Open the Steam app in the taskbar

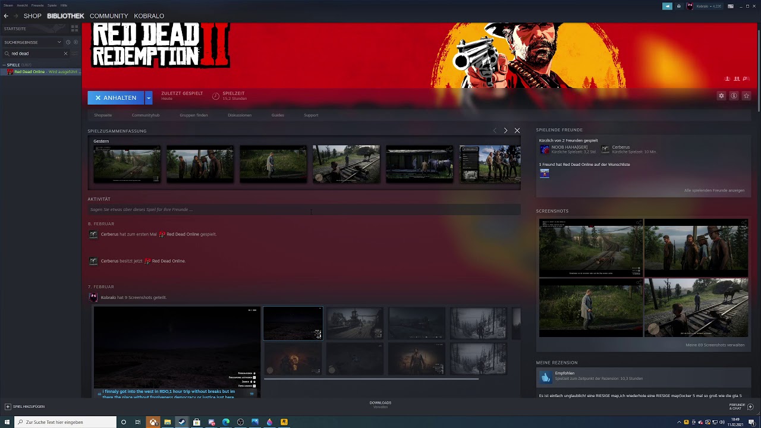[182, 422]
